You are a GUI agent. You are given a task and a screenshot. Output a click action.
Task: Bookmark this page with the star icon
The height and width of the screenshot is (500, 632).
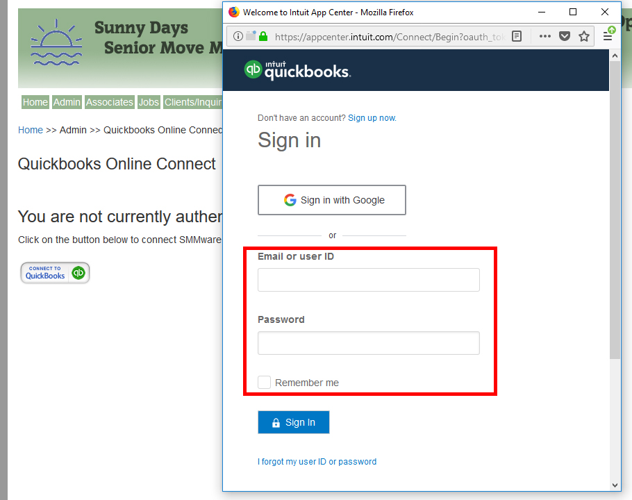pos(584,37)
